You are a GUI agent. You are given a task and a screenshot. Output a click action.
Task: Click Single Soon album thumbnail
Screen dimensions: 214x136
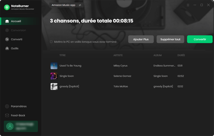(54, 76)
